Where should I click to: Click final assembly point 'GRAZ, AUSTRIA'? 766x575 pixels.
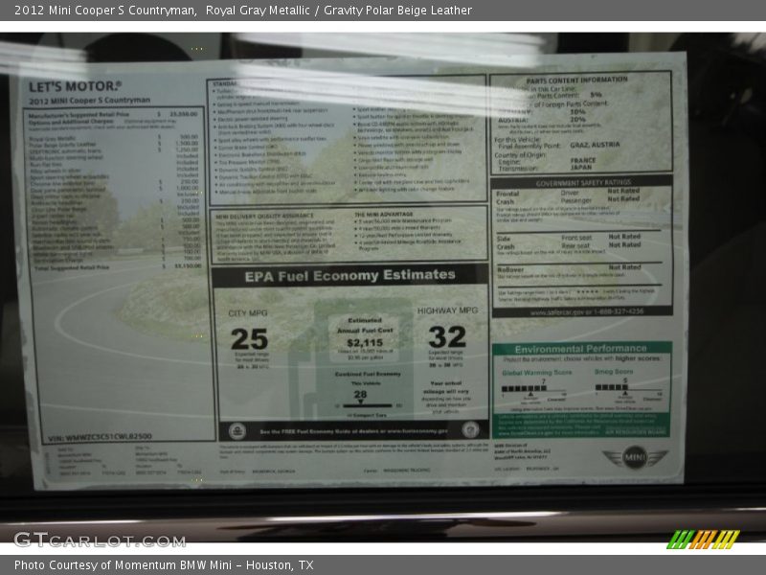click(595, 146)
